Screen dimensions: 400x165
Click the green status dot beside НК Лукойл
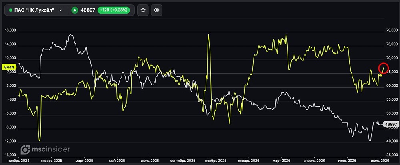pos(10,10)
